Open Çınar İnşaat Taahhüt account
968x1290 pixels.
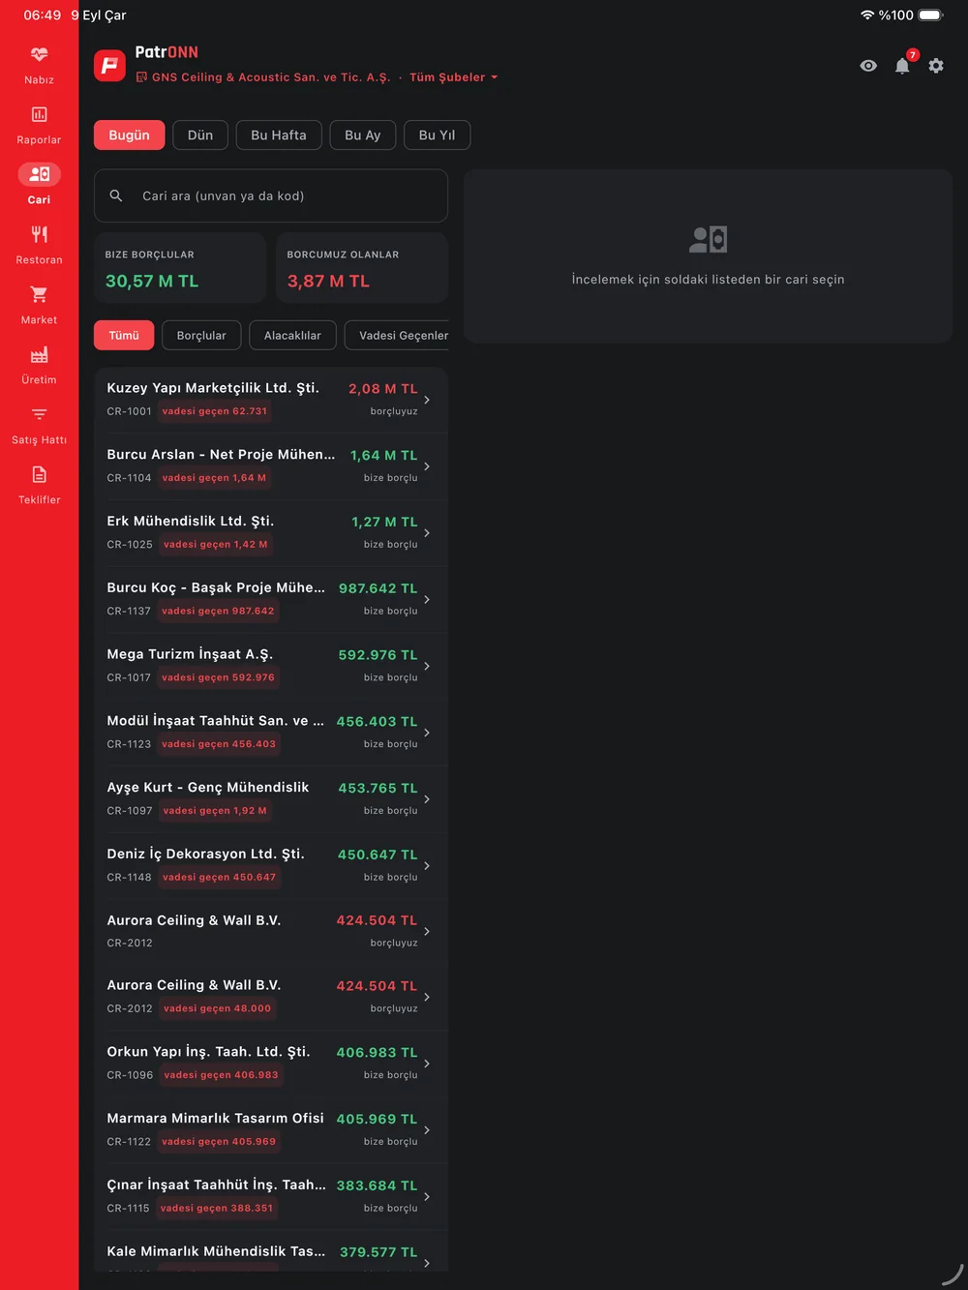(271, 1196)
